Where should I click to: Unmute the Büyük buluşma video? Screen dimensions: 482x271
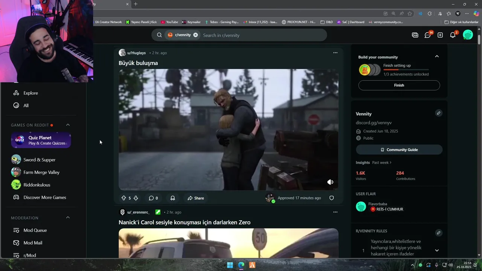(x=330, y=182)
